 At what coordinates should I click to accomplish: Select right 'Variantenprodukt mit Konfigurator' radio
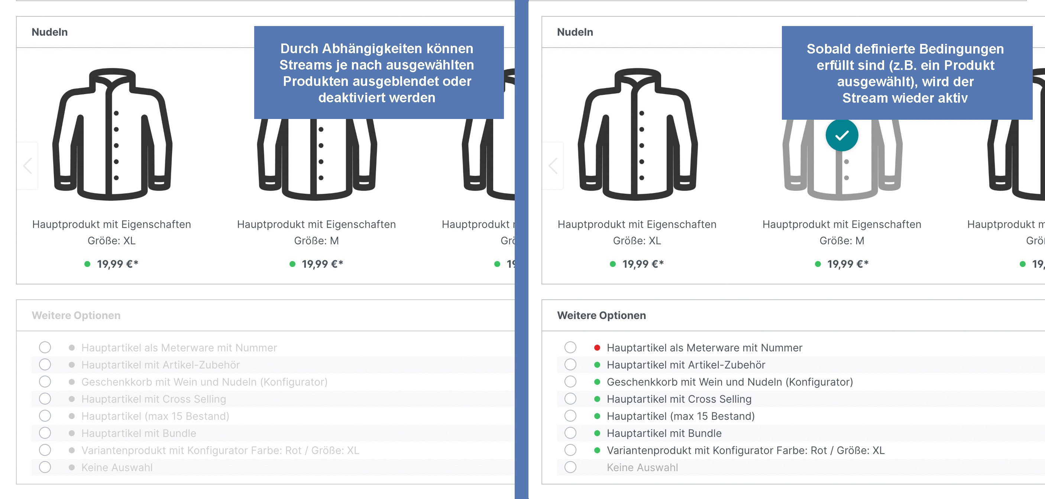pos(570,450)
